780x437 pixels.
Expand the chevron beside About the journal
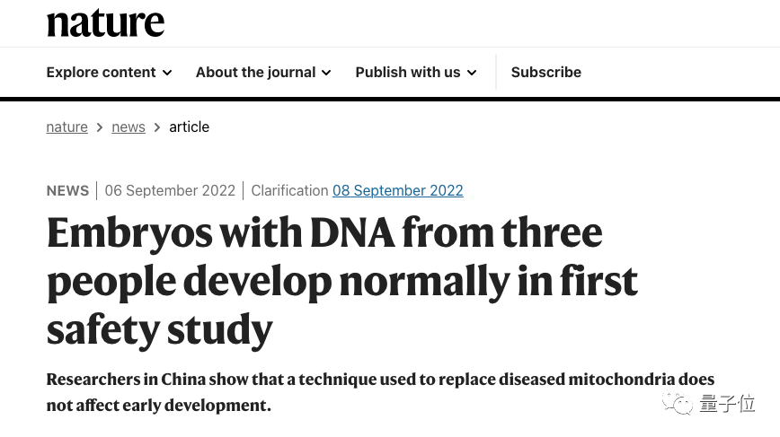tap(326, 73)
